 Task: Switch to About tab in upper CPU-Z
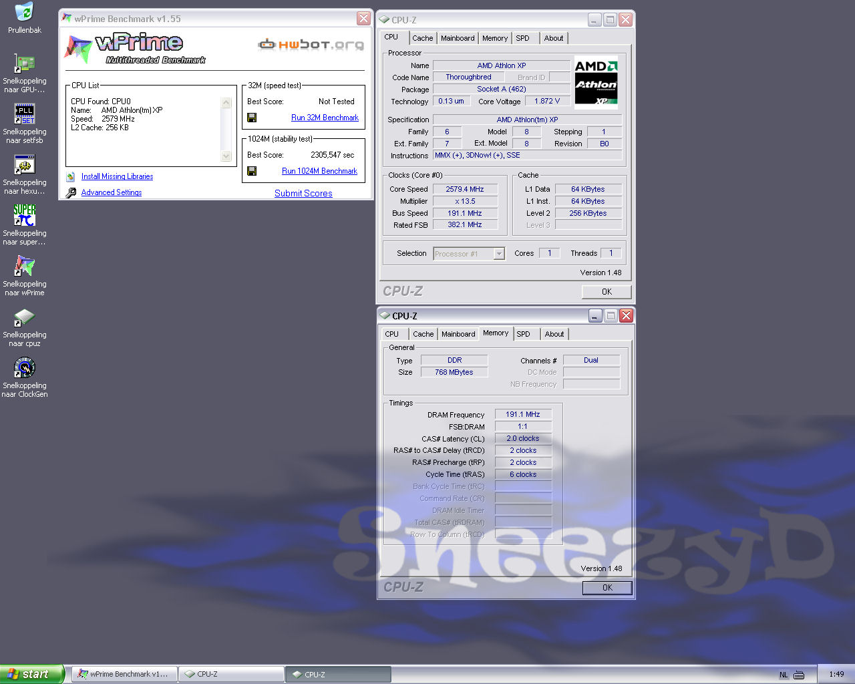[x=553, y=38]
